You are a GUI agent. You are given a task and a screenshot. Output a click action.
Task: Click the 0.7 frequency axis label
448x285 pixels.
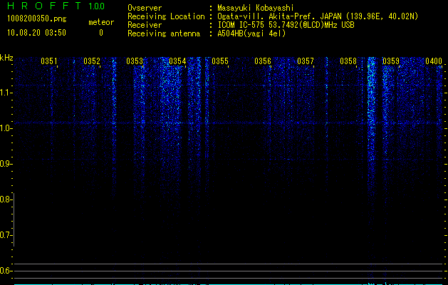(5, 235)
